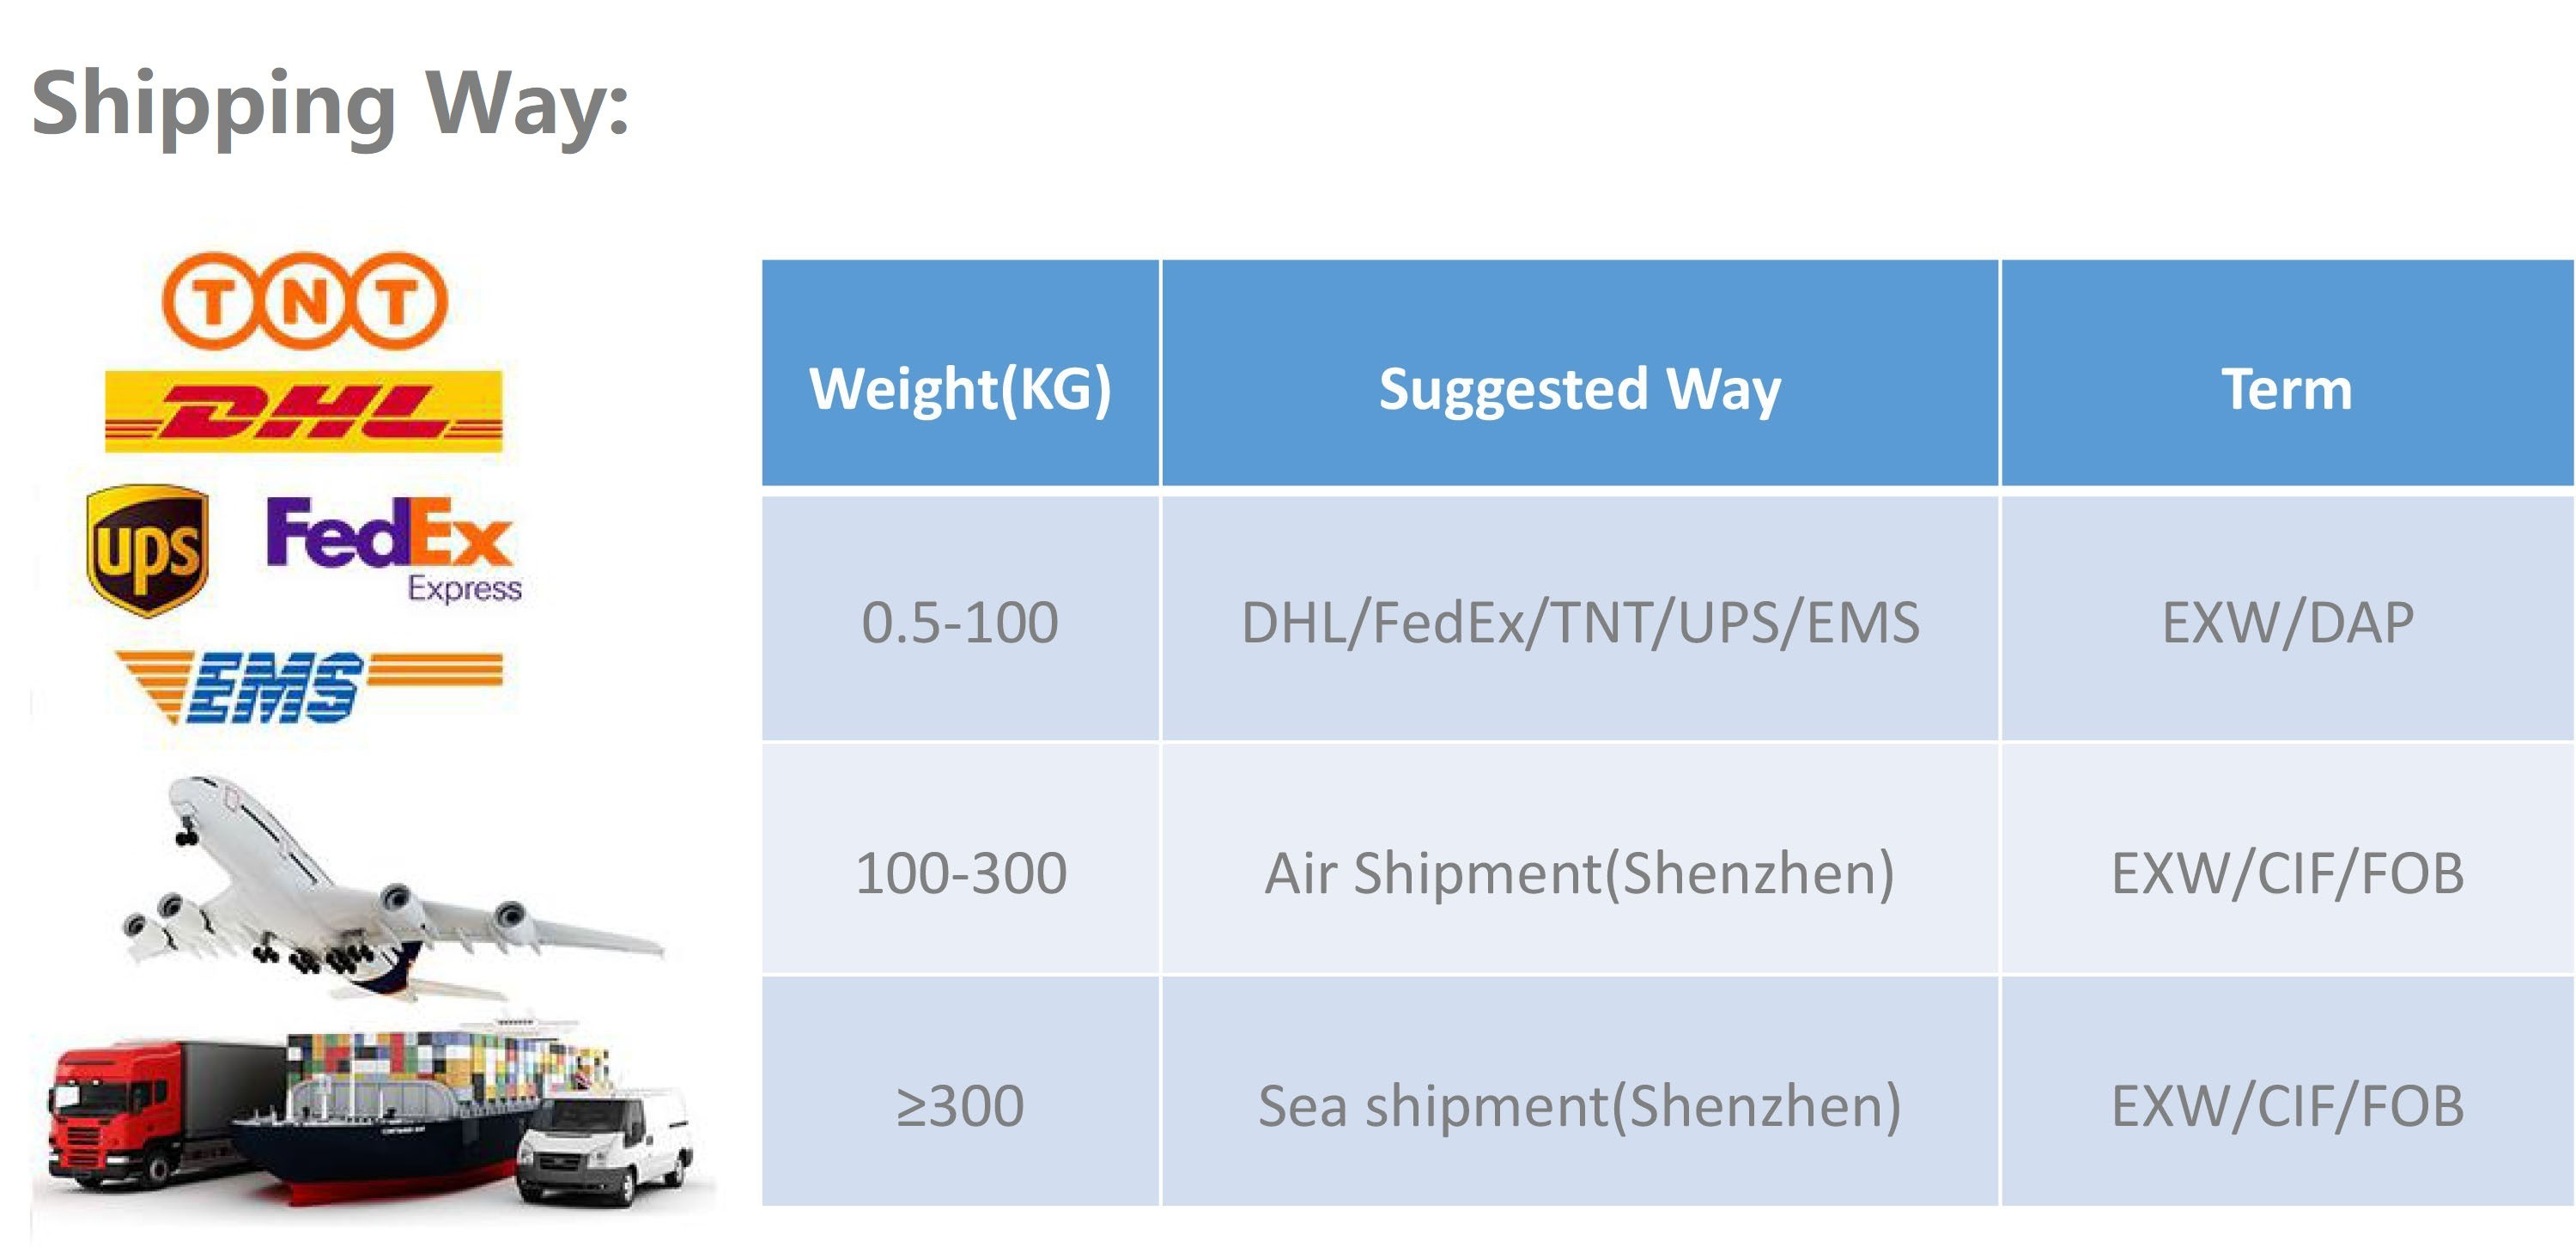This screenshot has height=1247, width=2576.
Task: Click the DHL logo
Action: coord(304,412)
